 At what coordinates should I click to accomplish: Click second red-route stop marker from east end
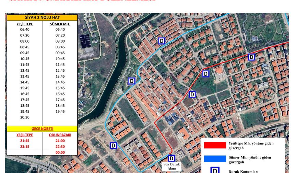205,73
